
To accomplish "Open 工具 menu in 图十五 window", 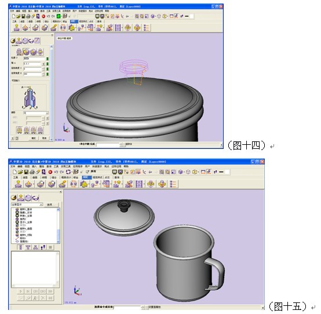I will [x=56, y=166].
